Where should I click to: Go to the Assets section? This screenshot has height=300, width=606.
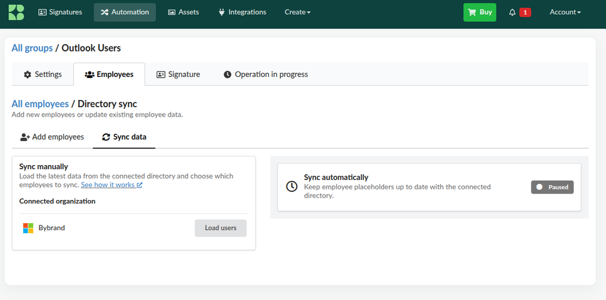coord(183,12)
